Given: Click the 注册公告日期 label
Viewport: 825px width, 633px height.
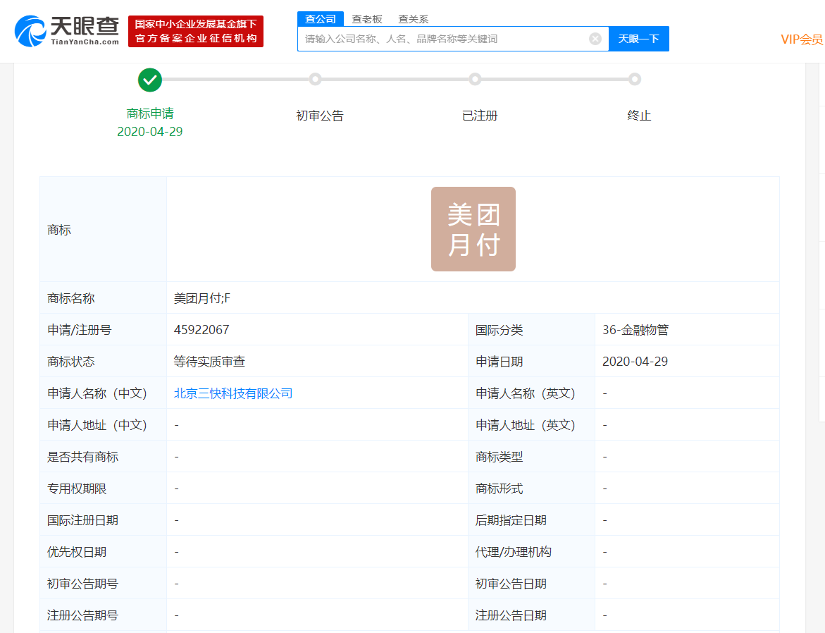Looking at the screenshot, I should click(511, 615).
